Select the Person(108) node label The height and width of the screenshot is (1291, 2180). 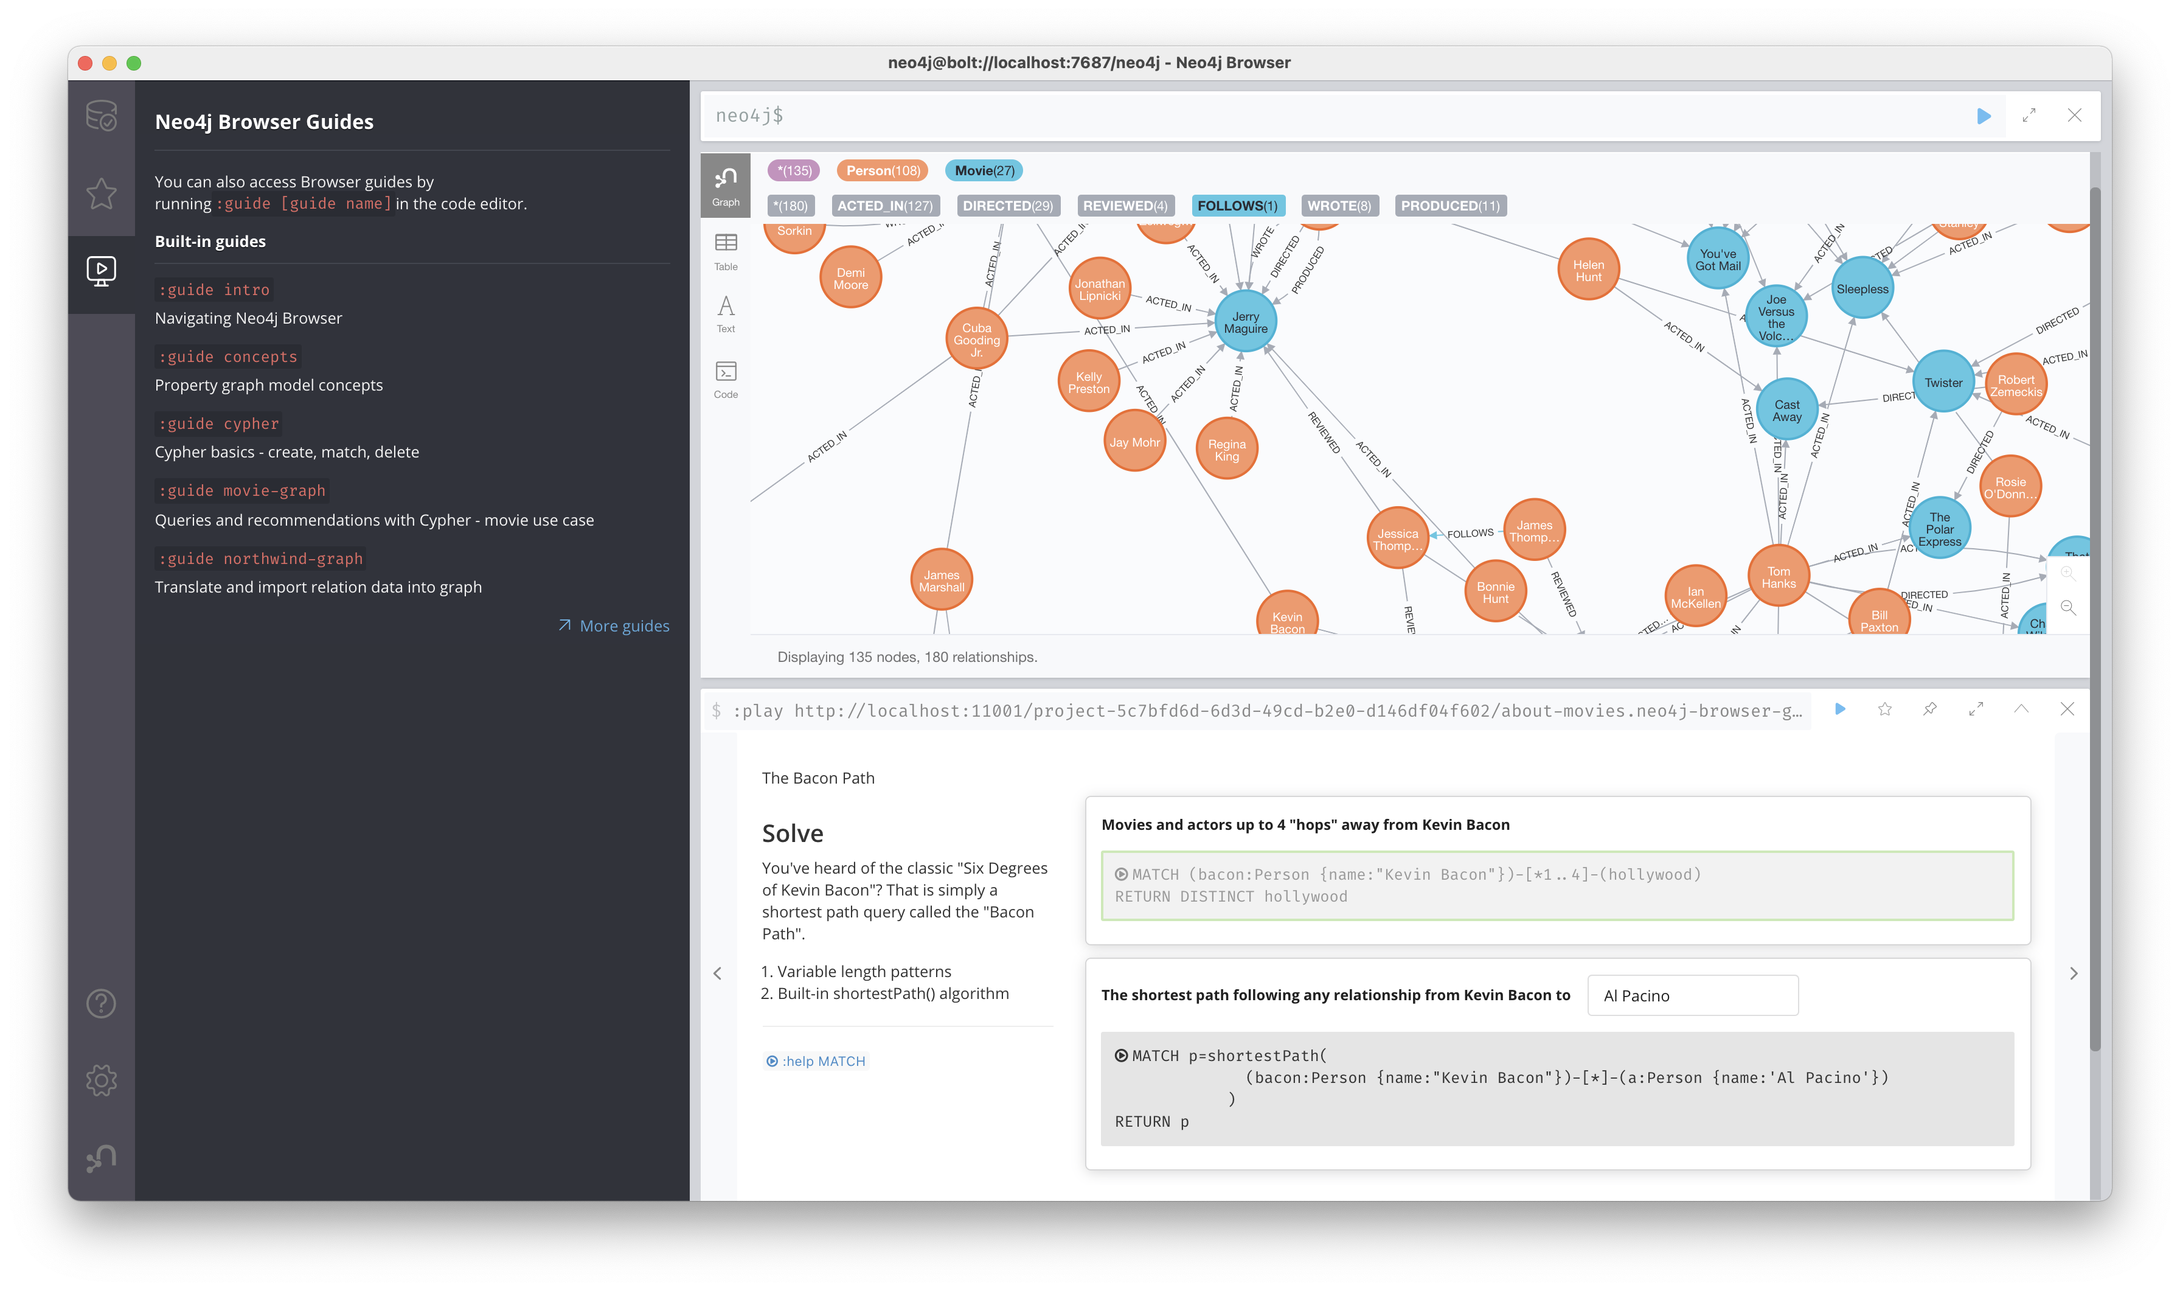[x=882, y=170]
